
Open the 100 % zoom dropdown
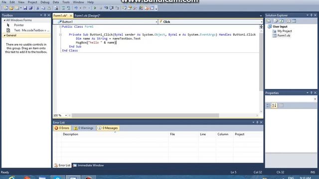66,115
